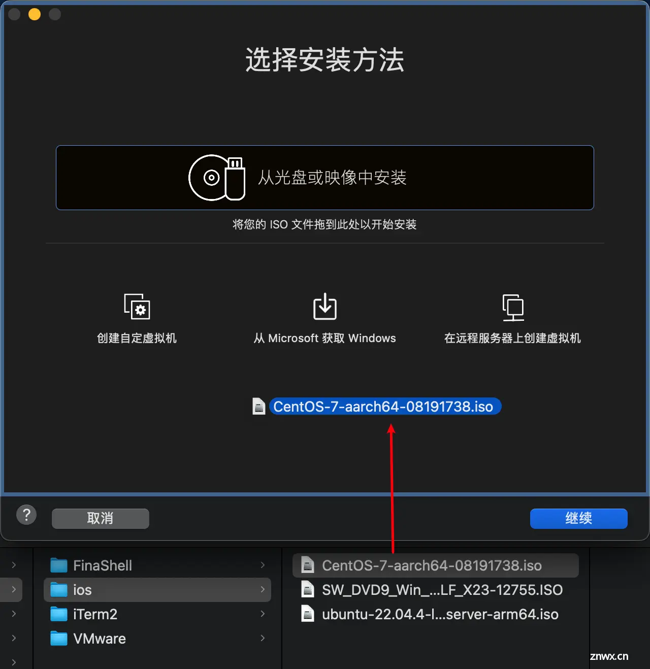Click file icon of ubuntu-22.04.4 ISO in Finder
Viewport: 650px width, 669px height.
click(308, 614)
